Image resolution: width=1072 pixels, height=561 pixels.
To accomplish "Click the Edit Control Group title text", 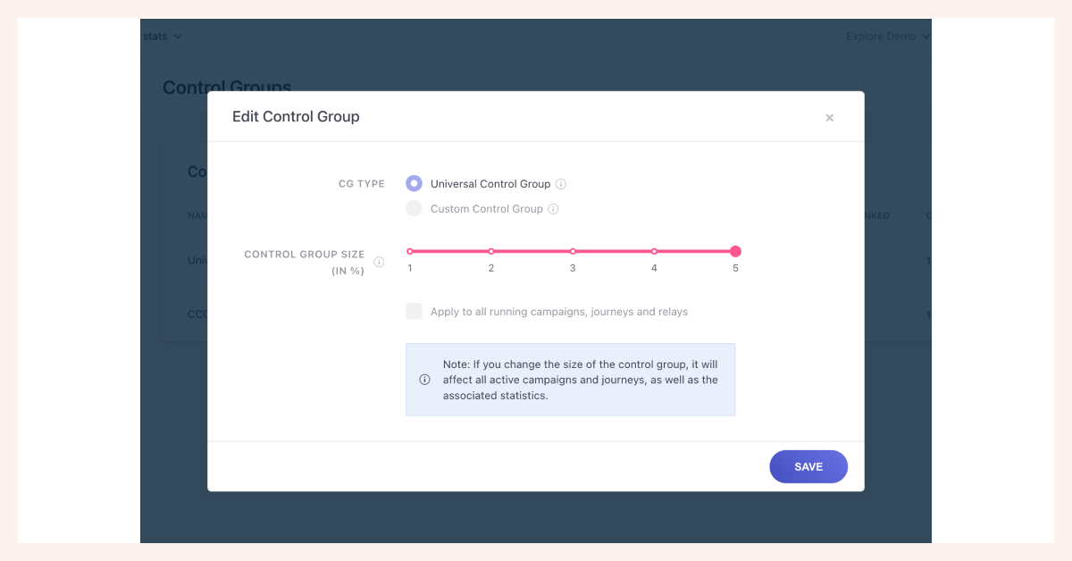I will (x=296, y=117).
